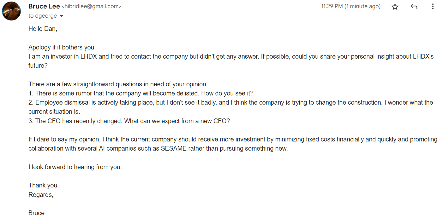Click the 'Hello Dan,' greeting line
Viewport: 437px width, 218px height.
point(43,29)
